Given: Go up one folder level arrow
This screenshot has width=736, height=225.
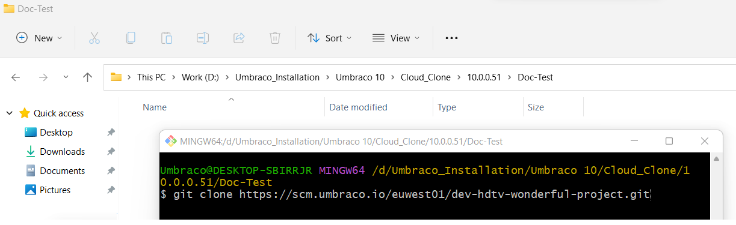Looking at the screenshot, I should point(87,77).
